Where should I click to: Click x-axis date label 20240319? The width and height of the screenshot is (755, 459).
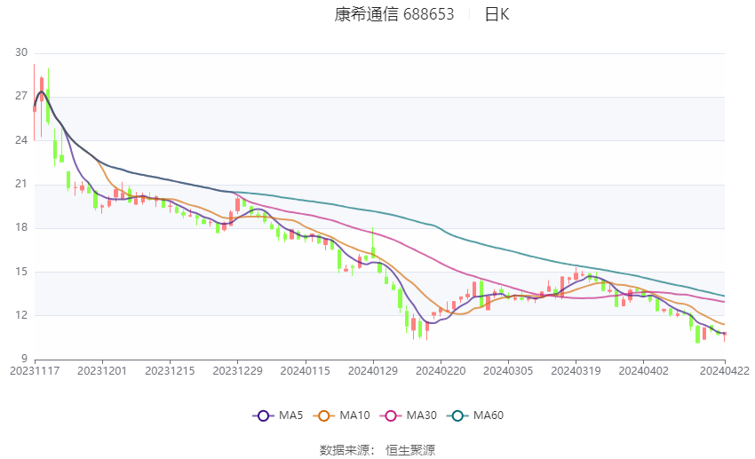(x=576, y=371)
